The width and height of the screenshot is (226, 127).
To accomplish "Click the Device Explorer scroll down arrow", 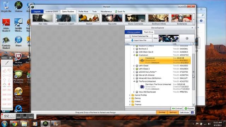I will click(x=194, y=105).
